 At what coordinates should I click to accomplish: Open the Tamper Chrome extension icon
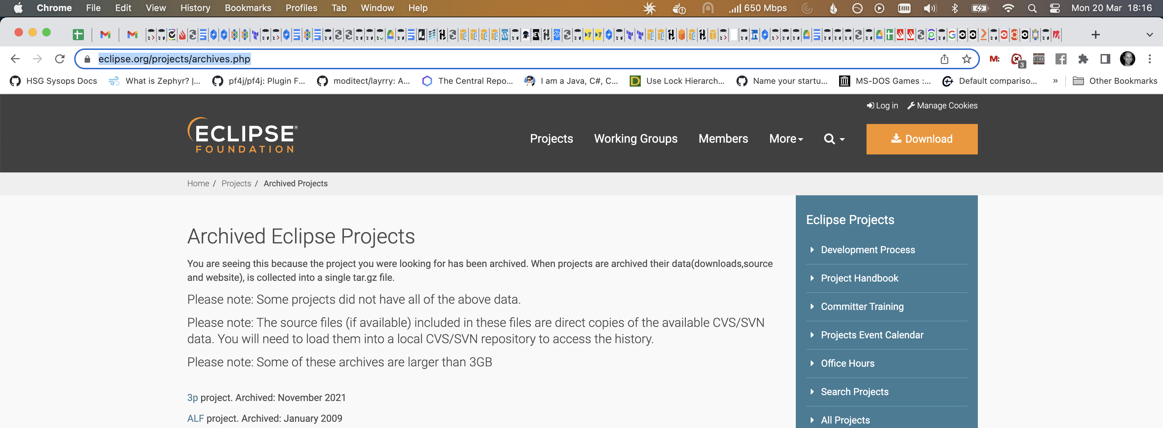coord(1039,59)
